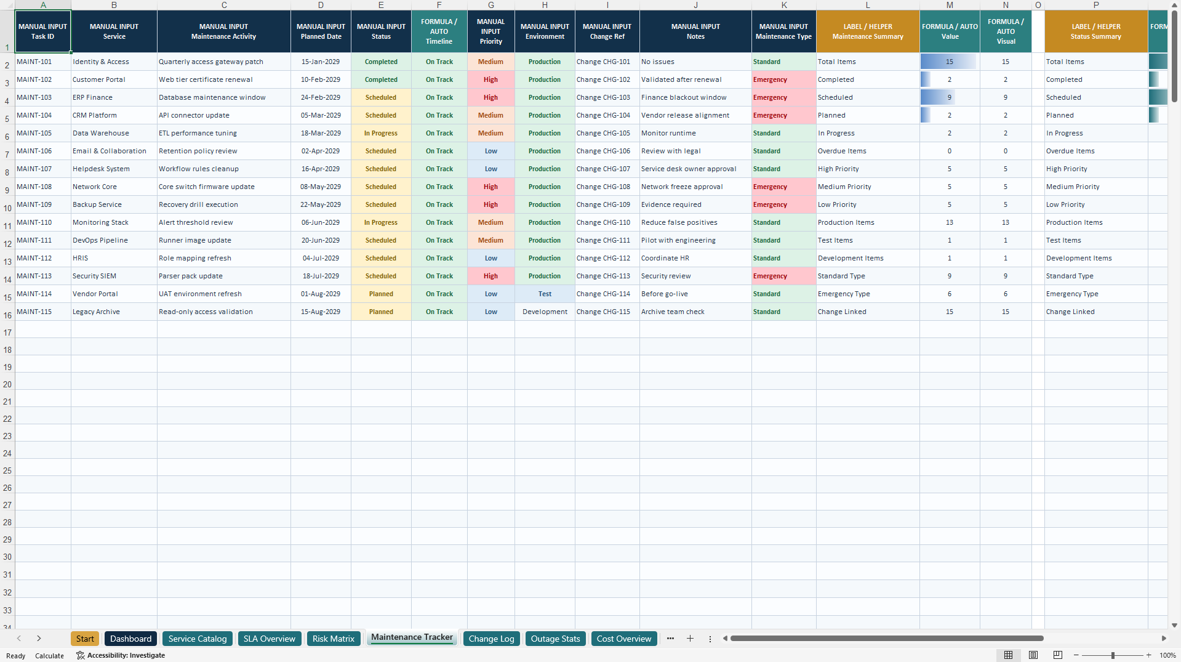Open the Cost Overview sheet tab
Viewport: 1181px width, 662px height.
click(x=624, y=639)
